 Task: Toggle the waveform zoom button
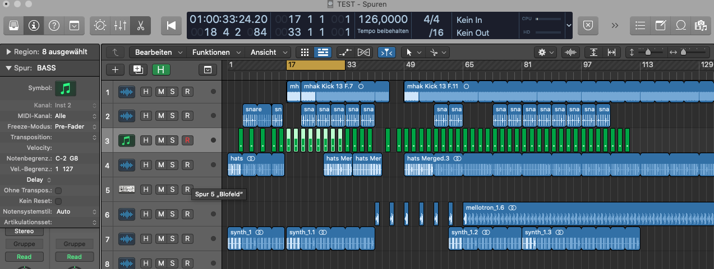click(x=570, y=52)
